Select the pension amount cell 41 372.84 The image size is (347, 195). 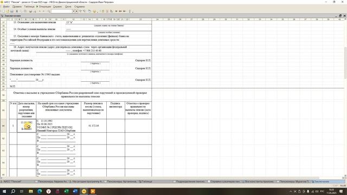[94, 126]
